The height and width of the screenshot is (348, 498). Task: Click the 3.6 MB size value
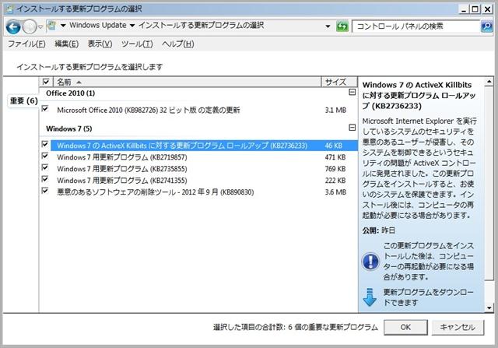(335, 192)
